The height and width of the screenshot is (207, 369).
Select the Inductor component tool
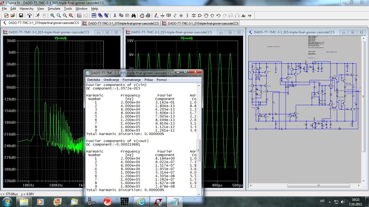click(x=187, y=16)
